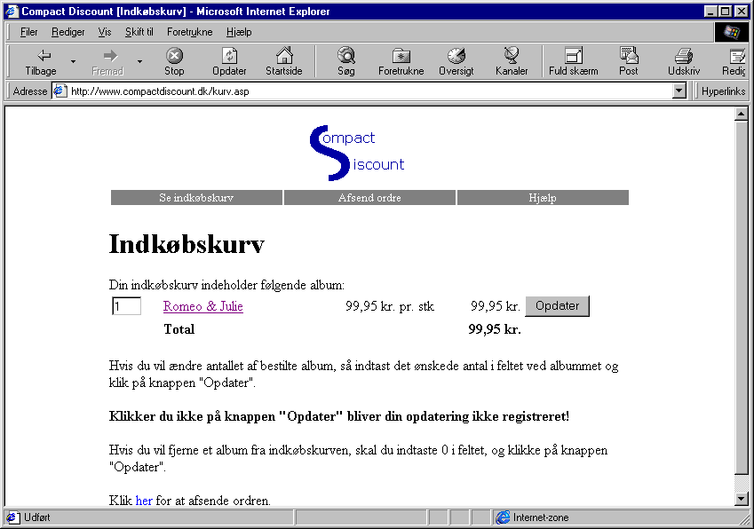Go back with the Tilbage arrow
Screen dimensions: 754x529
tap(41, 61)
